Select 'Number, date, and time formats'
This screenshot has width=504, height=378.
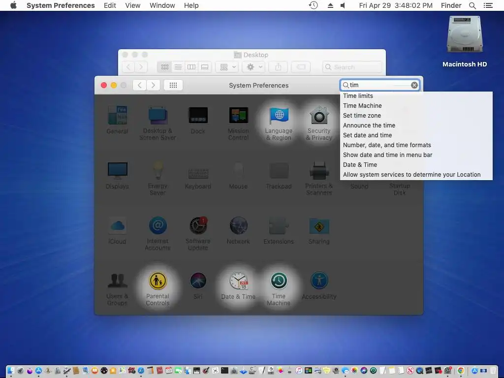pyautogui.click(x=416, y=145)
